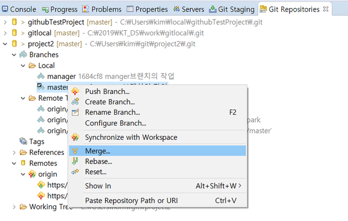Close the Git Repositories view
Image resolution: width=348 pixels, height=221 pixels.
point(325,9)
